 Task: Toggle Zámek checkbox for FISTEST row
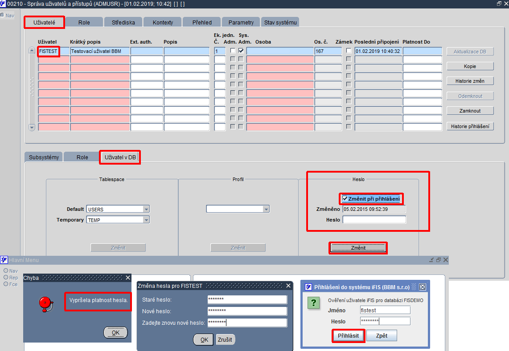[349, 51]
